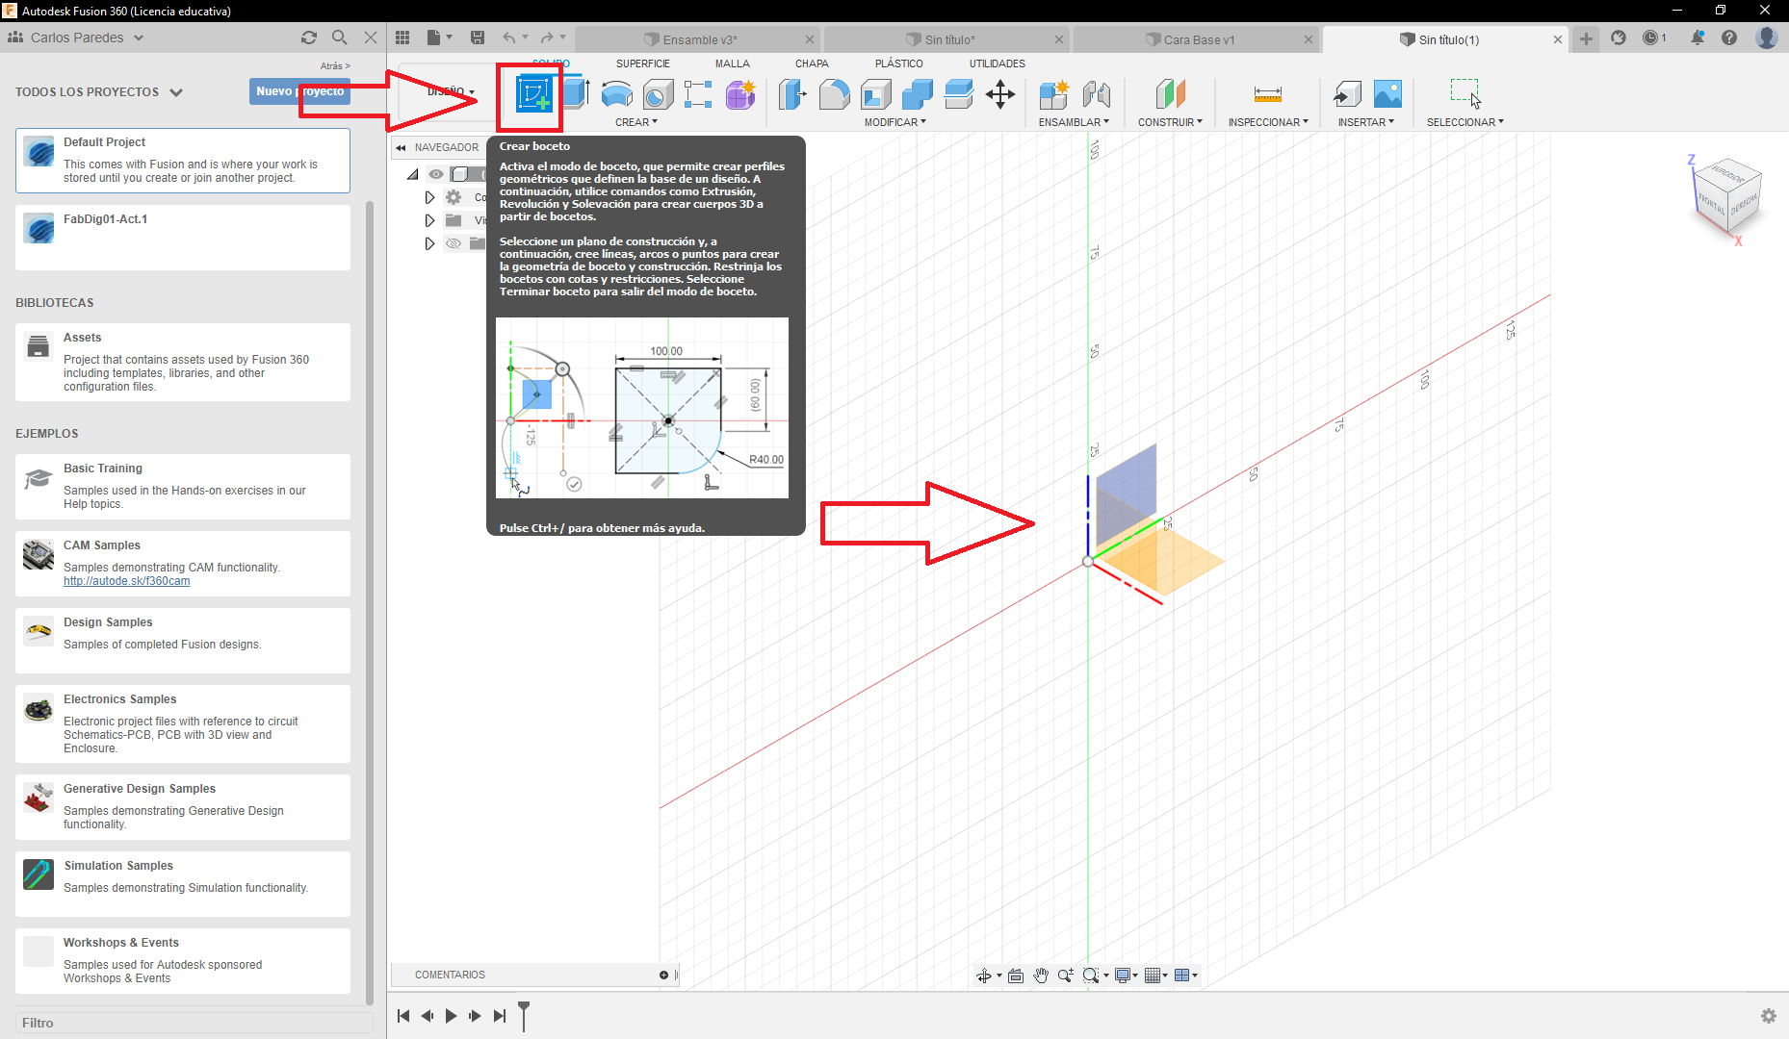Screen dimensions: 1789x1039
Task: Open the MODIFICAR dropdown menu
Action: [x=895, y=122]
